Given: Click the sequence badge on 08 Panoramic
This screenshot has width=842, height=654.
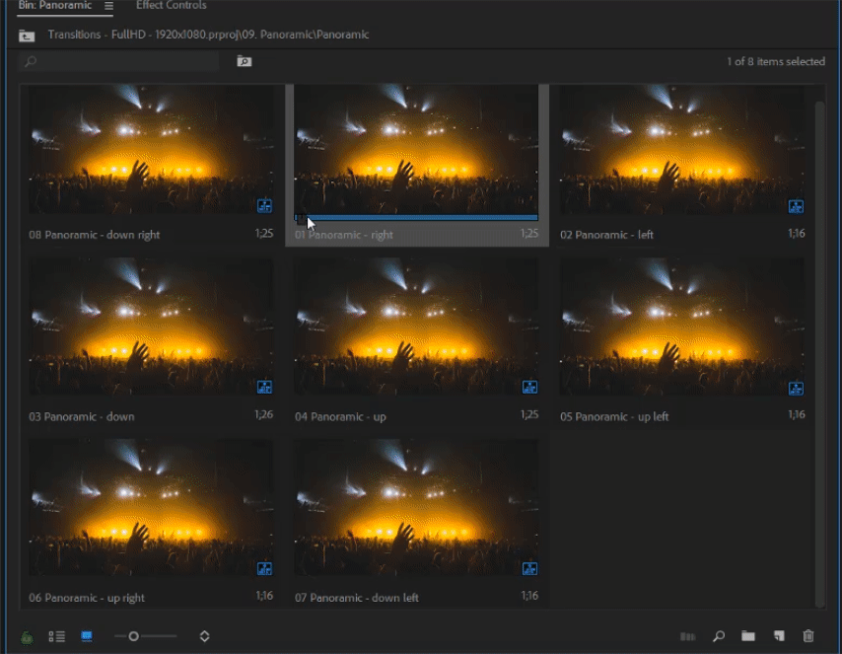Looking at the screenshot, I should [264, 206].
